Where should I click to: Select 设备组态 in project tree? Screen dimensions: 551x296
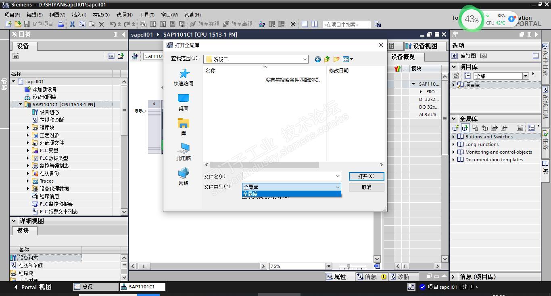coord(49,112)
